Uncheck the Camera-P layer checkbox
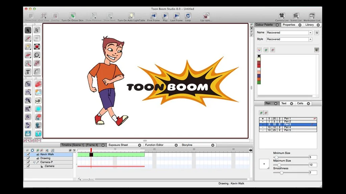Image resolution: width=346 pixels, height=194 pixels. [28, 162]
